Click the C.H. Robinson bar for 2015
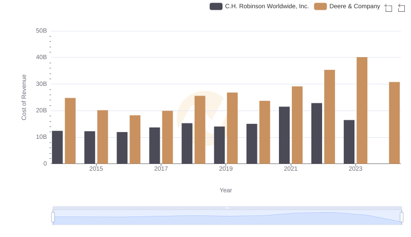411x237 pixels. point(89,148)
